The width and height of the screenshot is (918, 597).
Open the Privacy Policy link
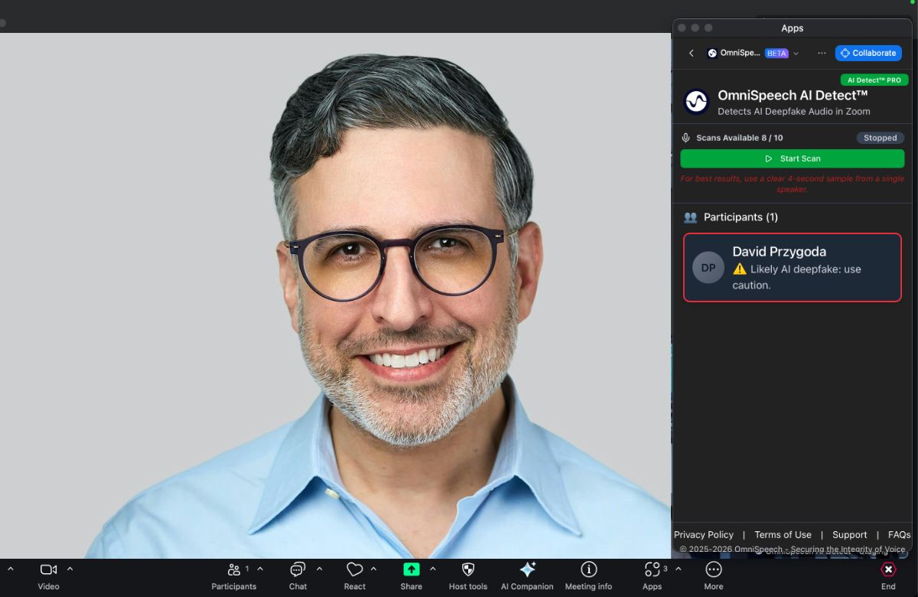point(703,535)
